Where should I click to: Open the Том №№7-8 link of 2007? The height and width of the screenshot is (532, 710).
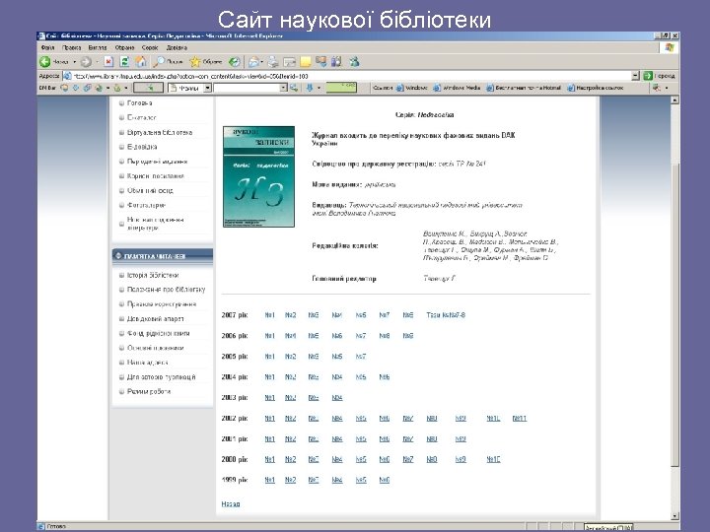click(x=446, y=315)
